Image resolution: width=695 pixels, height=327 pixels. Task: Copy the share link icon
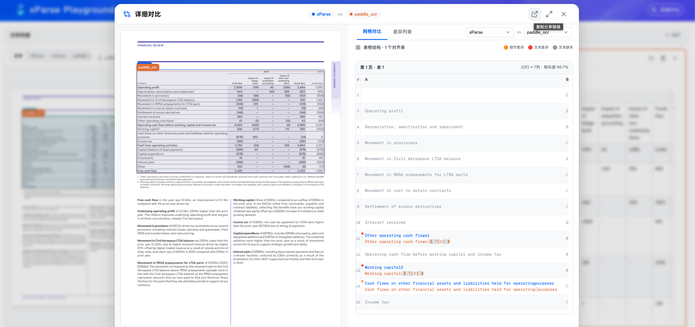(x=534, y=14)
